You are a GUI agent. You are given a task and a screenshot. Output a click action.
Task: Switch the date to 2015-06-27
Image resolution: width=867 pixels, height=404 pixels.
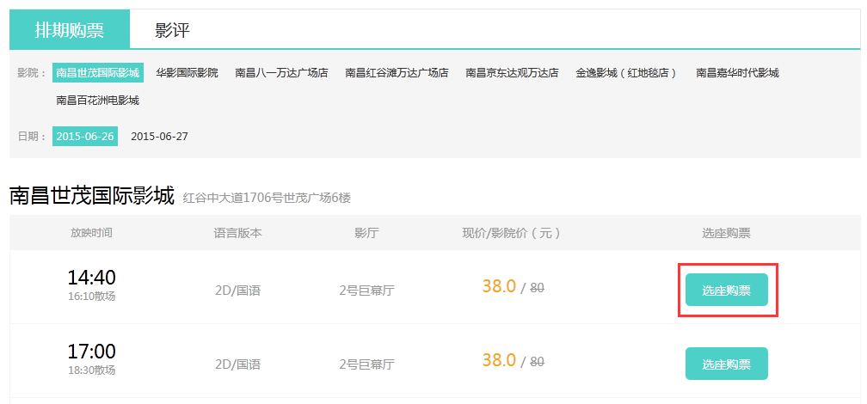pyautogui.click(x=159, y=136)
